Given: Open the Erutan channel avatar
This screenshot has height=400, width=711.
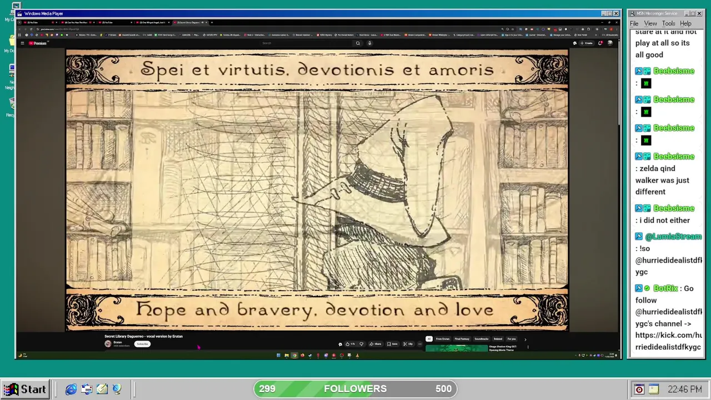Looking at the screenshot, I should [108, 344].
